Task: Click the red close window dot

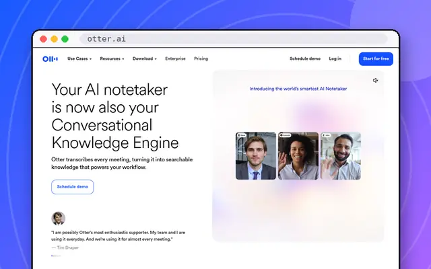Action: click(43, 39)
